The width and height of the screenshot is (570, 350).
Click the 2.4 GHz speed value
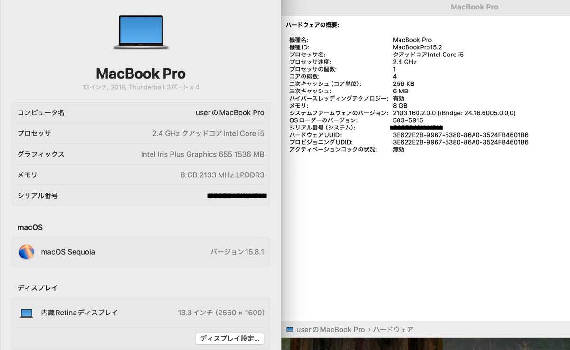405,62
